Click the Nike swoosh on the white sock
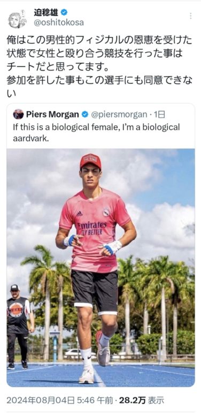 click(89, 356)
